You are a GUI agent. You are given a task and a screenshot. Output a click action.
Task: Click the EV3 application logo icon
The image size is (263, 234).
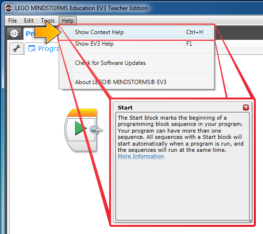click(x=9, y=8)
